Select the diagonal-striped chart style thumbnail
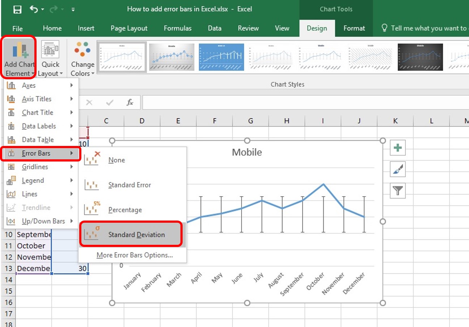 pos(371,57)
